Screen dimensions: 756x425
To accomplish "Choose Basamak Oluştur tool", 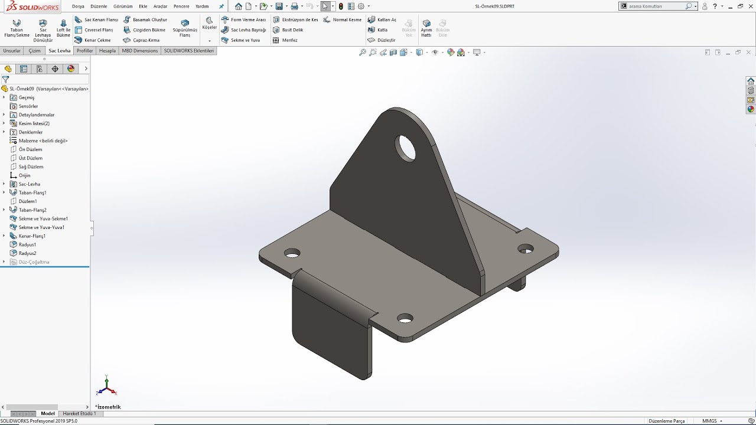I will click(x=145, y=19).
